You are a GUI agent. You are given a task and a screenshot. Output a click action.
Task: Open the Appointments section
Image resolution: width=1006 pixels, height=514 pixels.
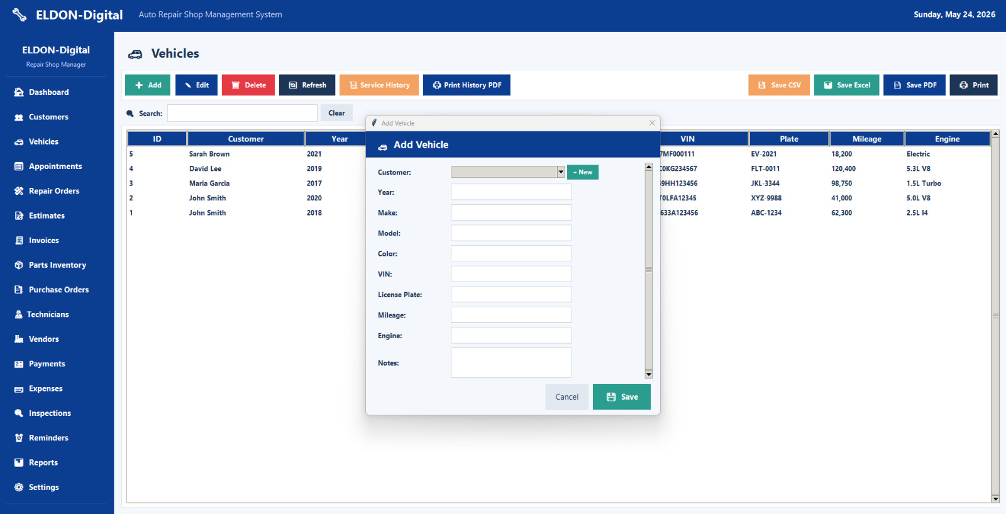pyautogui.click(x=48, y=167)
